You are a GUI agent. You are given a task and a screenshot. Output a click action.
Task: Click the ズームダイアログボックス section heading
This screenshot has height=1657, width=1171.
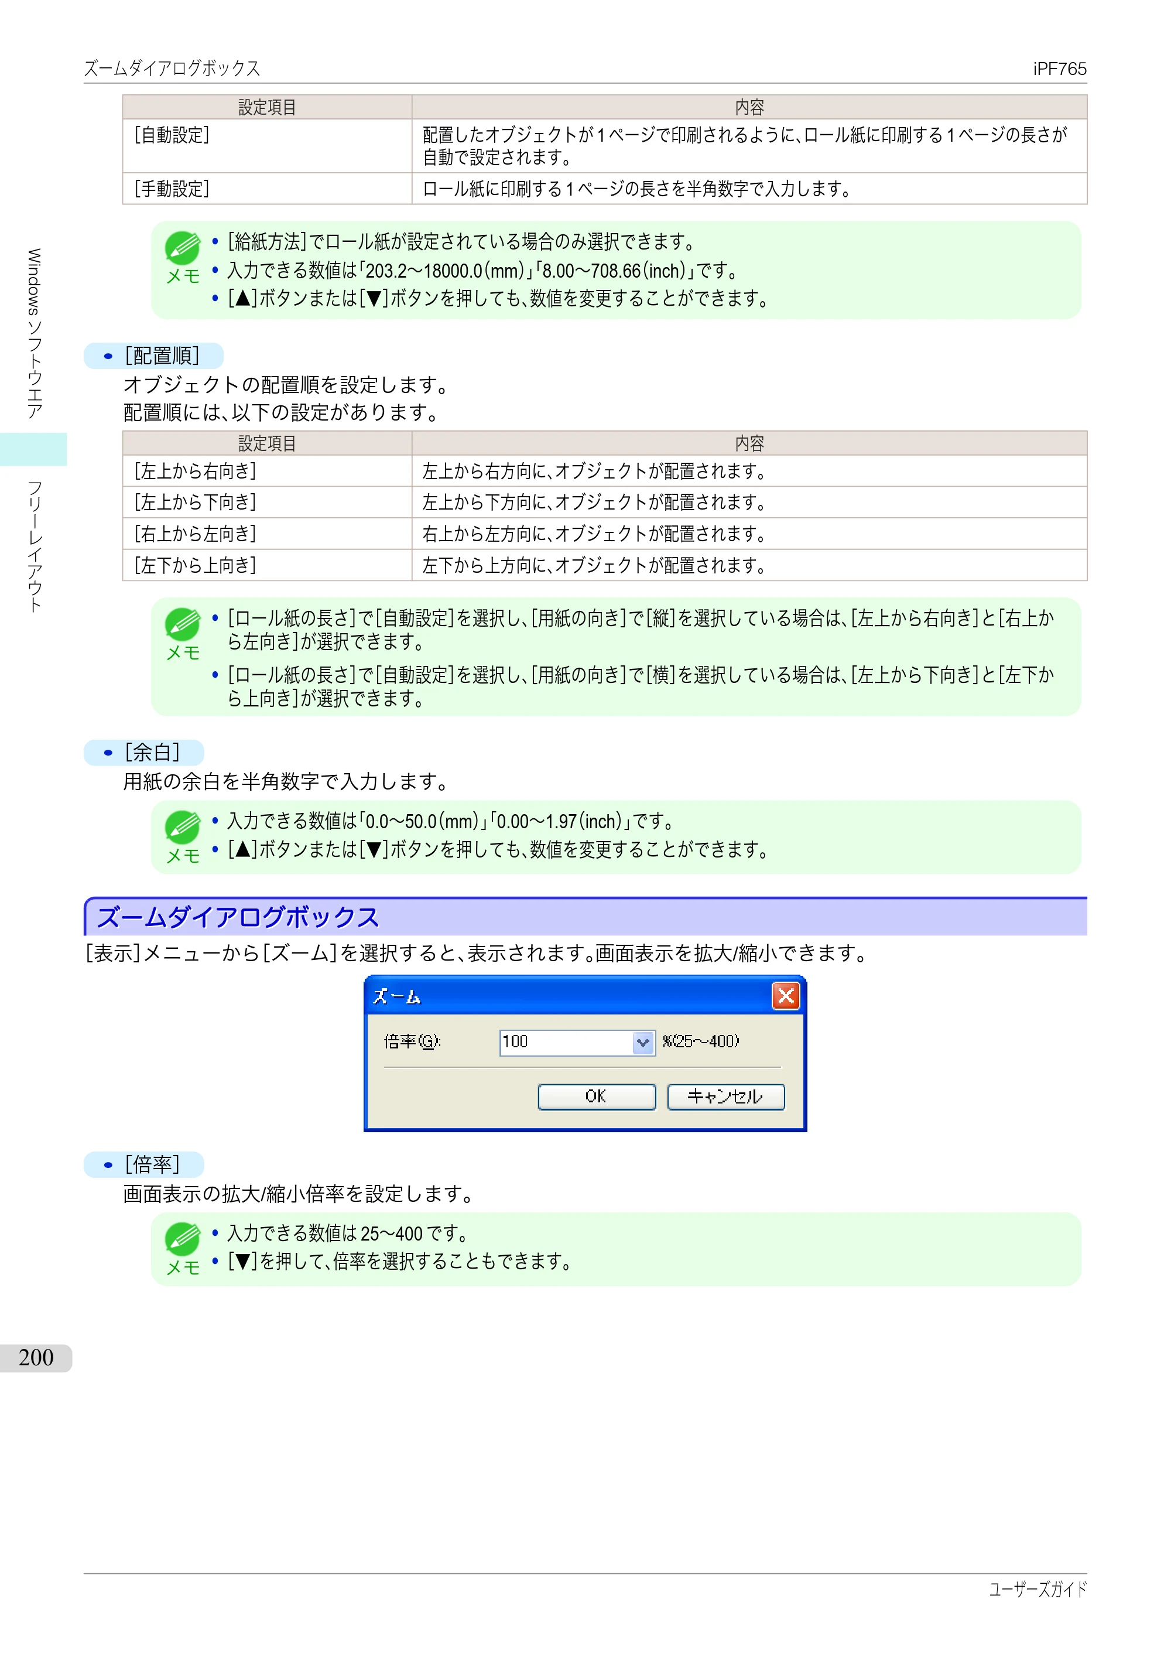[238, 917]
